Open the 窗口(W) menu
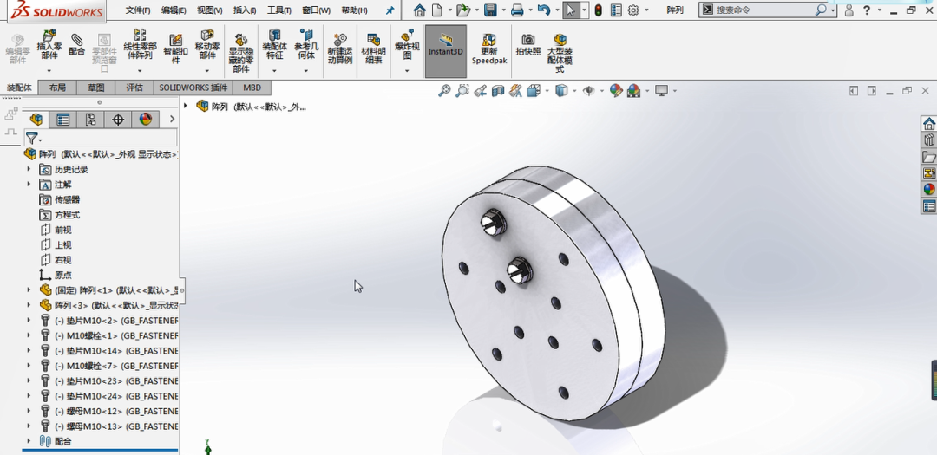The width and height of the screenshot is (937, 455). [x=316, y=10]
